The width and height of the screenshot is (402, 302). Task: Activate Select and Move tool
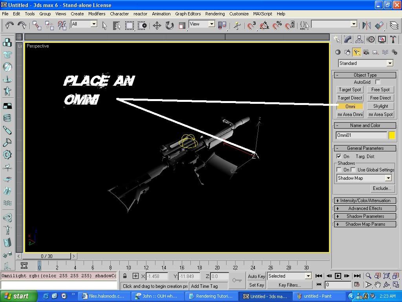(x=157, y=26)
